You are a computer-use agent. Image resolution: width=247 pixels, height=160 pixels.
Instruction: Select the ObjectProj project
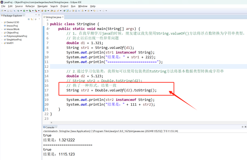pyautogui.click(x=11, y=33)
